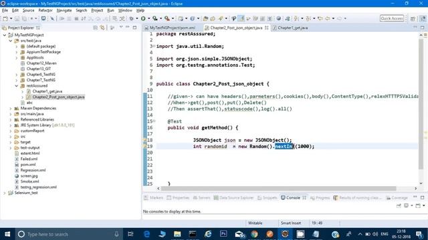The height and width of the screenshot is (240, 428).
Task: Switch to the MyTestNGProject/pom.xml editor tab
Action: pos(170,28)
